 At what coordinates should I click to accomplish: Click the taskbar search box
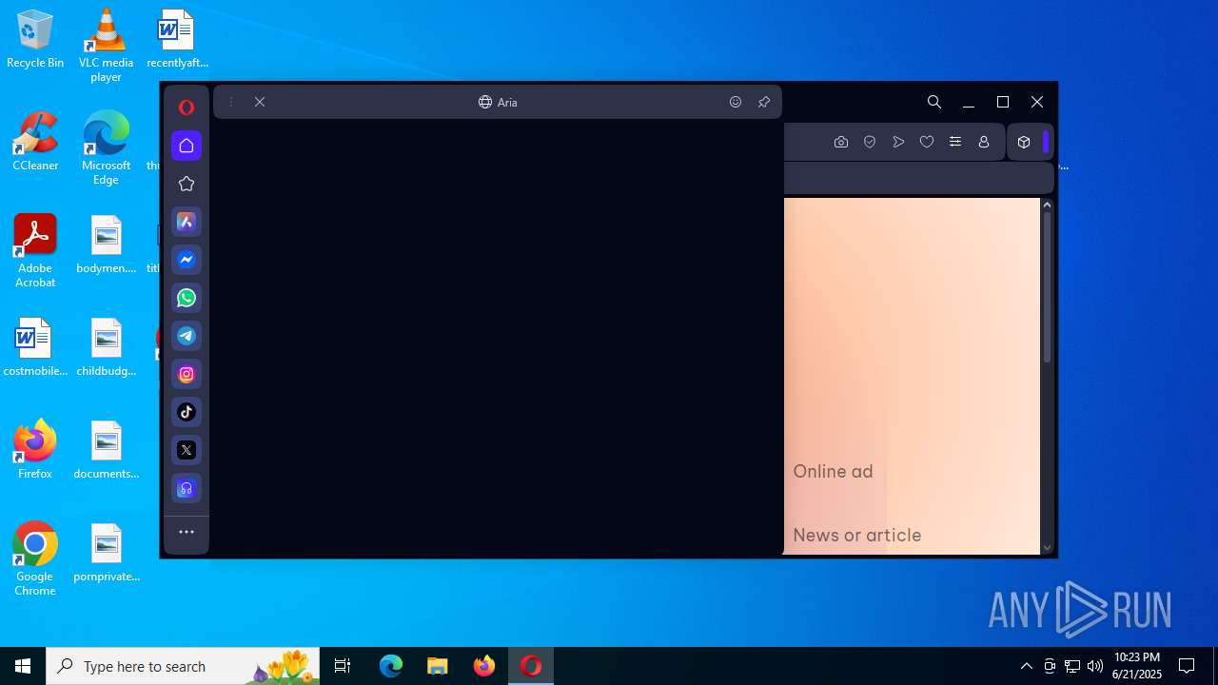(183, 666)
